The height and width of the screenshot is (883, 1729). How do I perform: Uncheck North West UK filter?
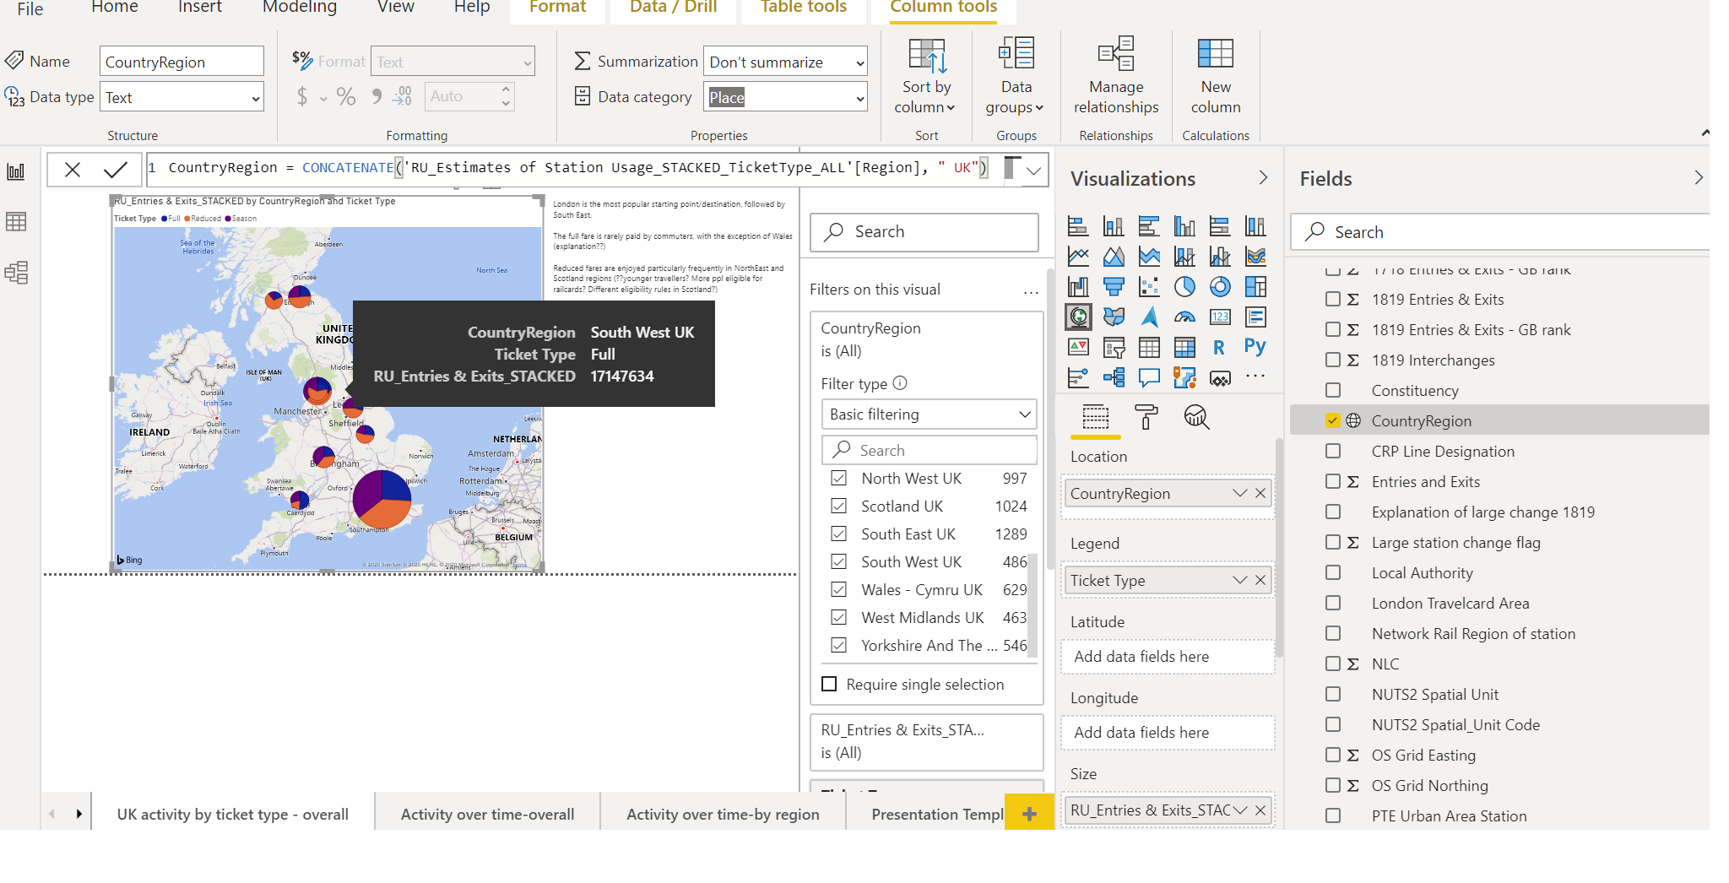(838, 479)
